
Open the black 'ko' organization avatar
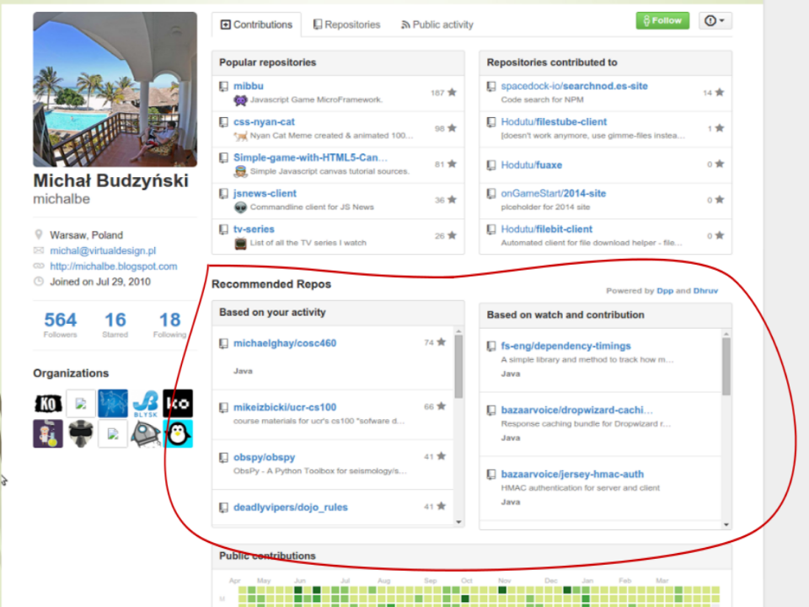pos(178,403)
